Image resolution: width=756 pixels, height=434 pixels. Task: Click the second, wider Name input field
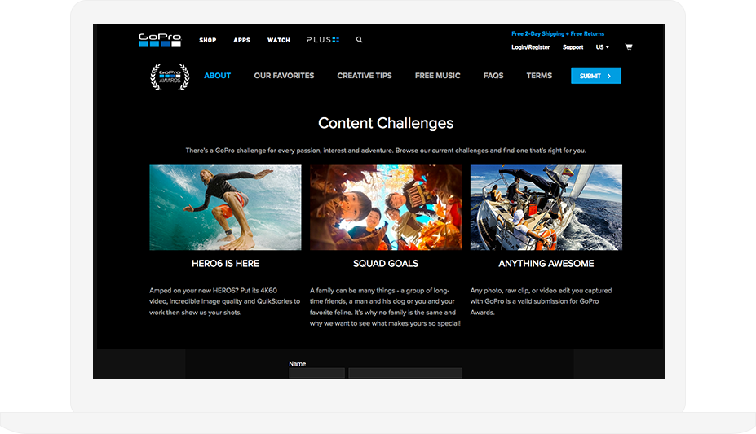(x=405, y=373)
